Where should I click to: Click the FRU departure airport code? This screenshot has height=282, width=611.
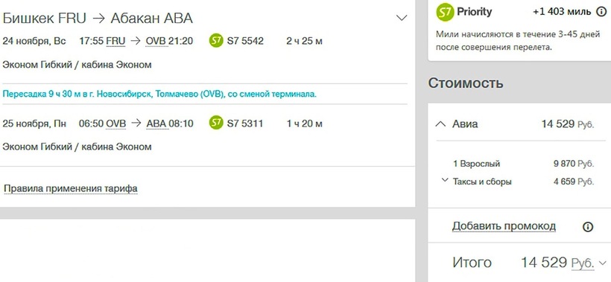tap(115, 41)
